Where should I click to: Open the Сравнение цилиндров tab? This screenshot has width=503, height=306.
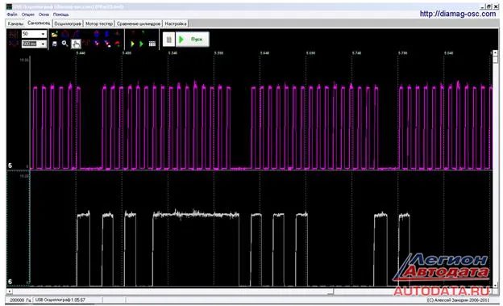coord(139,23)
